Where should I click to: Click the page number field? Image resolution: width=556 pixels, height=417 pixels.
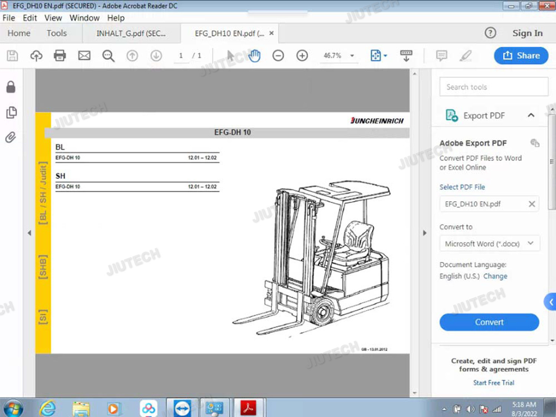(181, 56)
